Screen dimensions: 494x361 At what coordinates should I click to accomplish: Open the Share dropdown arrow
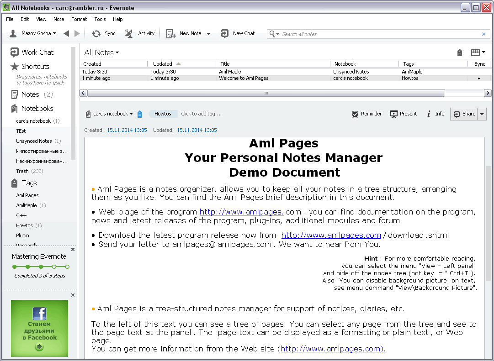(x=482, y=114)
